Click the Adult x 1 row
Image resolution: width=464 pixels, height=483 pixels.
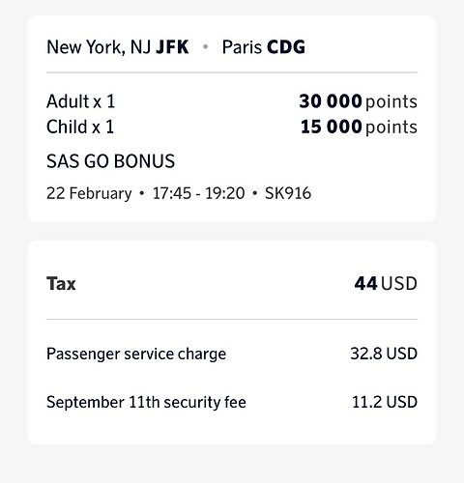[x=232, y=101]
